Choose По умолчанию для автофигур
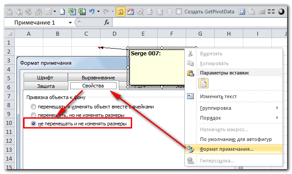292x174 pixels. pyautogui.click(x=234, y=139)
